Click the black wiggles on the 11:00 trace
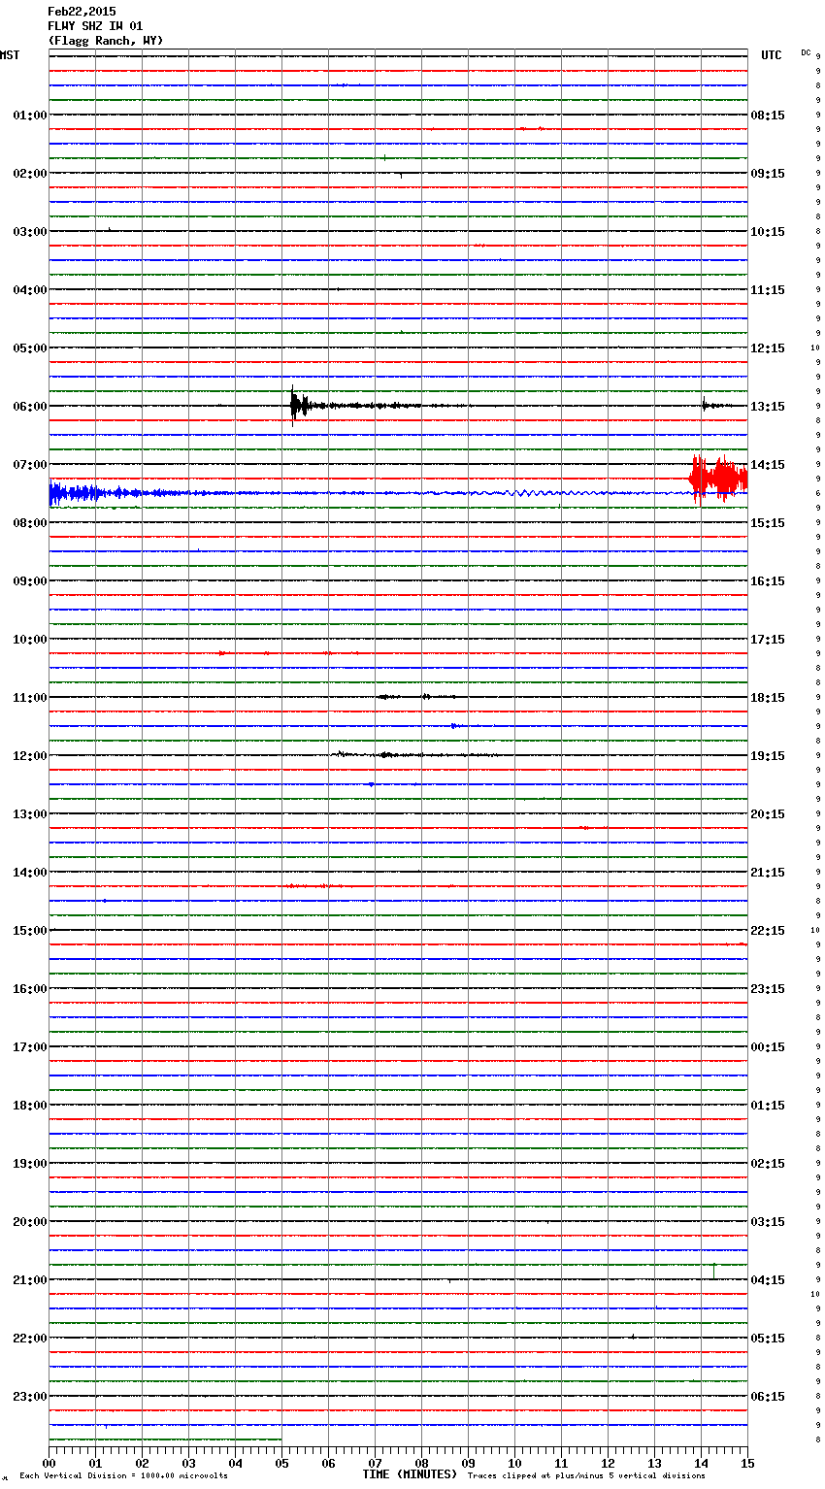Viewport: 825px width, 1489px height. pyautogui.click(x=415, y=697)
